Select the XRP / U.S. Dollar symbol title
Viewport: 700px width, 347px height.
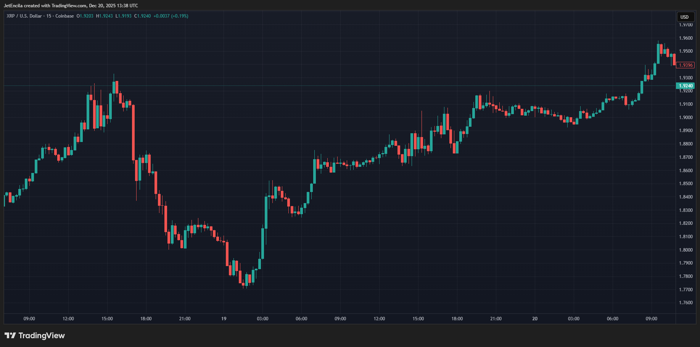point(24,16)
